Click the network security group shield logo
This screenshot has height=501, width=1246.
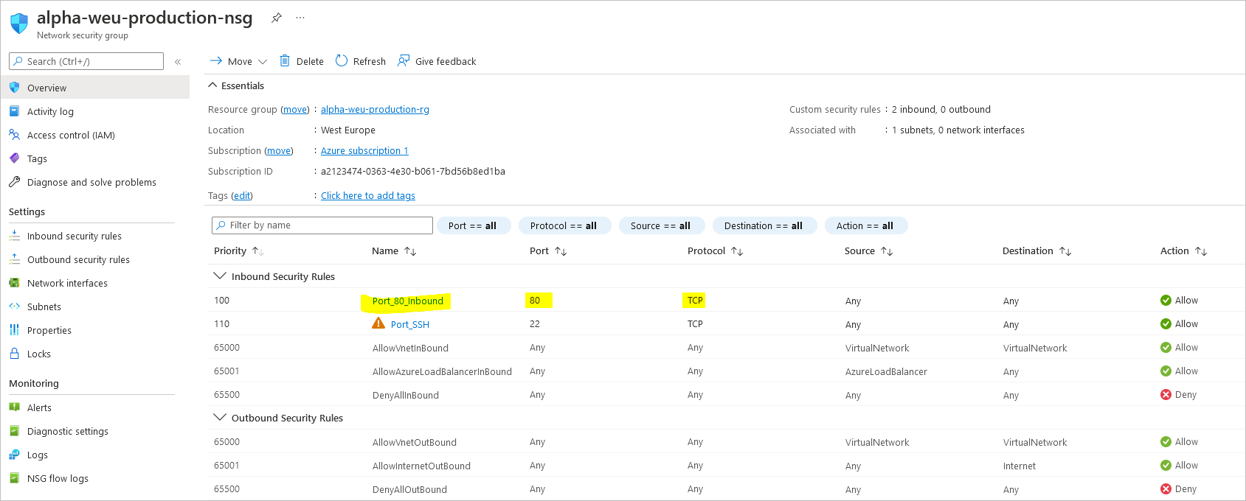[x=19, y=23]
